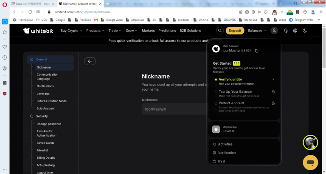Open the globe language selector

(x=295, y=31)
